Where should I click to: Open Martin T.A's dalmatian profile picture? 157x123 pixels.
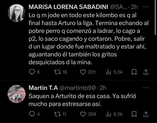tap(17, 94)
